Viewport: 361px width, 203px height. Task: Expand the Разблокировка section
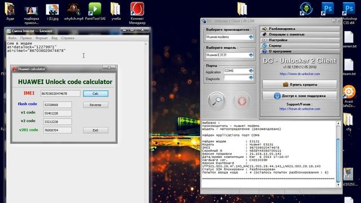[x=300, y=29]
